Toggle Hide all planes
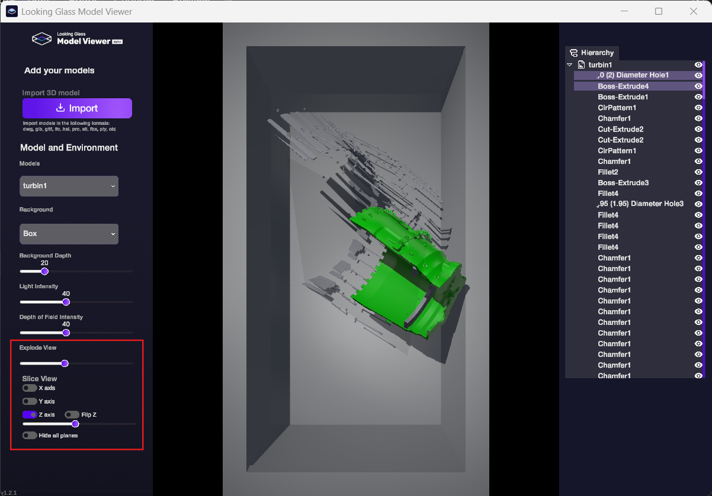Screen dimensions: 712x496 pos(30,436)
